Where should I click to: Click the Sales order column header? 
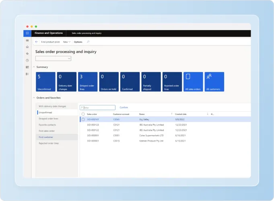(x=92, y=114)
